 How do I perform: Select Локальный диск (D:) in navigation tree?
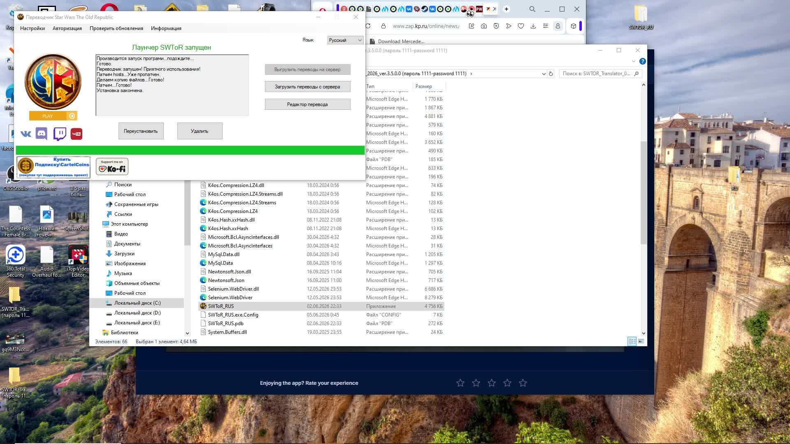tap(137, 313)
